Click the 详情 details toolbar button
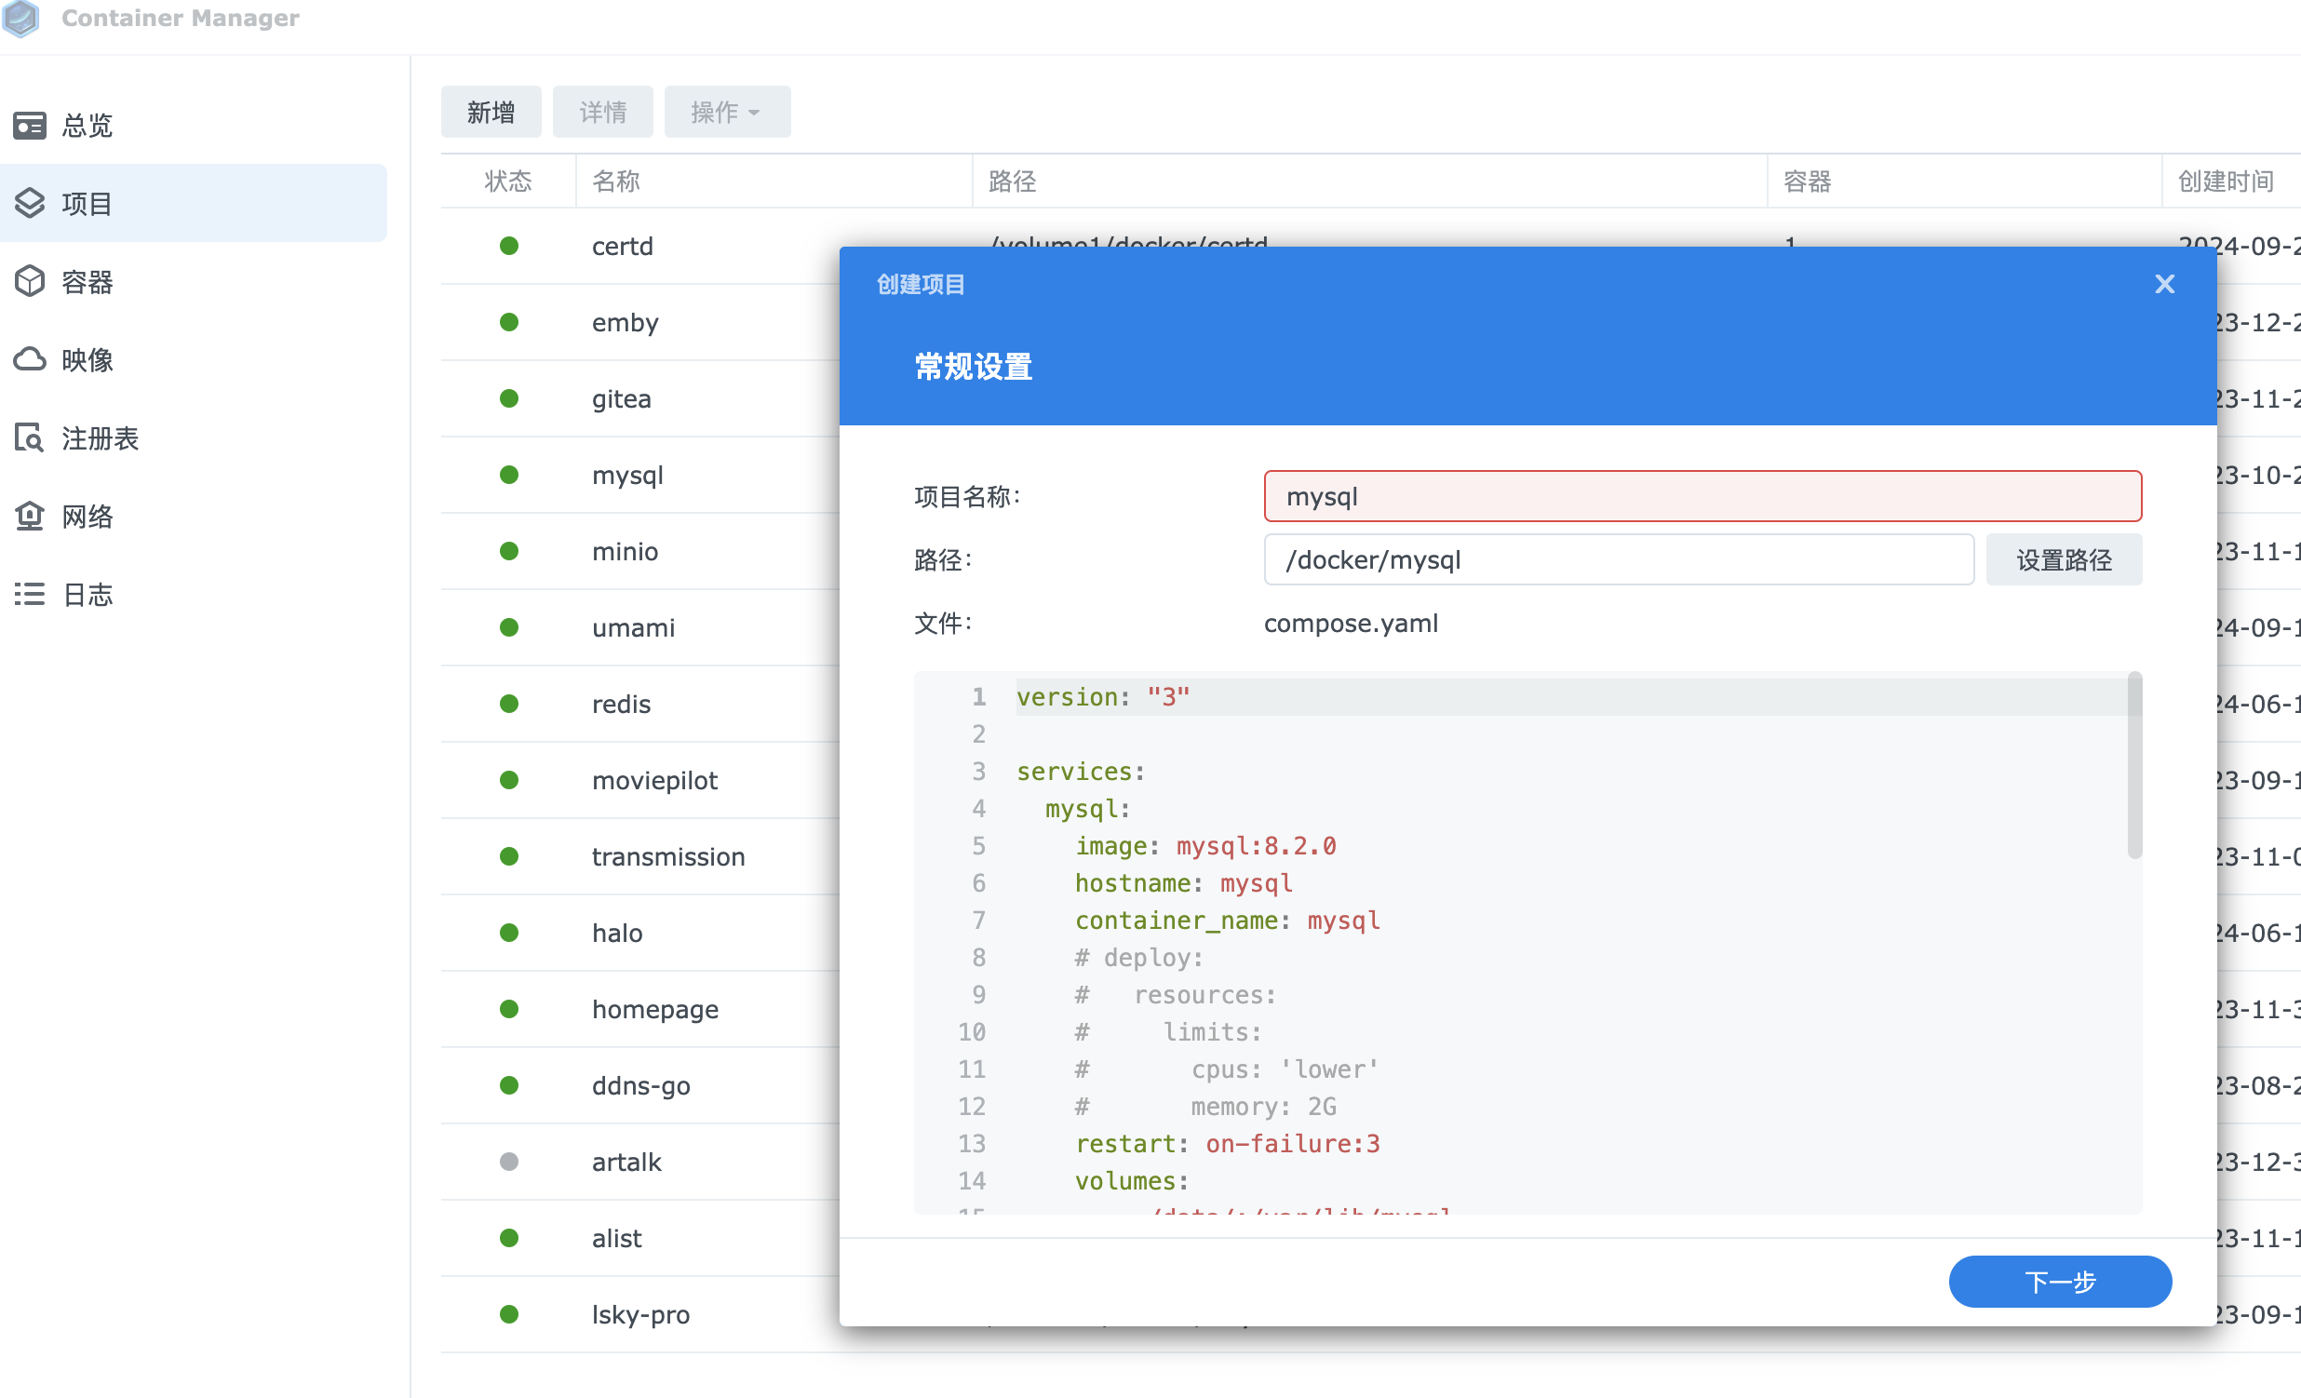Image resolution: width=2301 pixels, height=1398 pixels. click(x=602, y=112)
